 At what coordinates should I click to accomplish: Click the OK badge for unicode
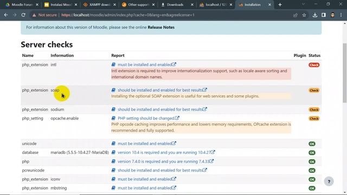[x=312, y=144]
